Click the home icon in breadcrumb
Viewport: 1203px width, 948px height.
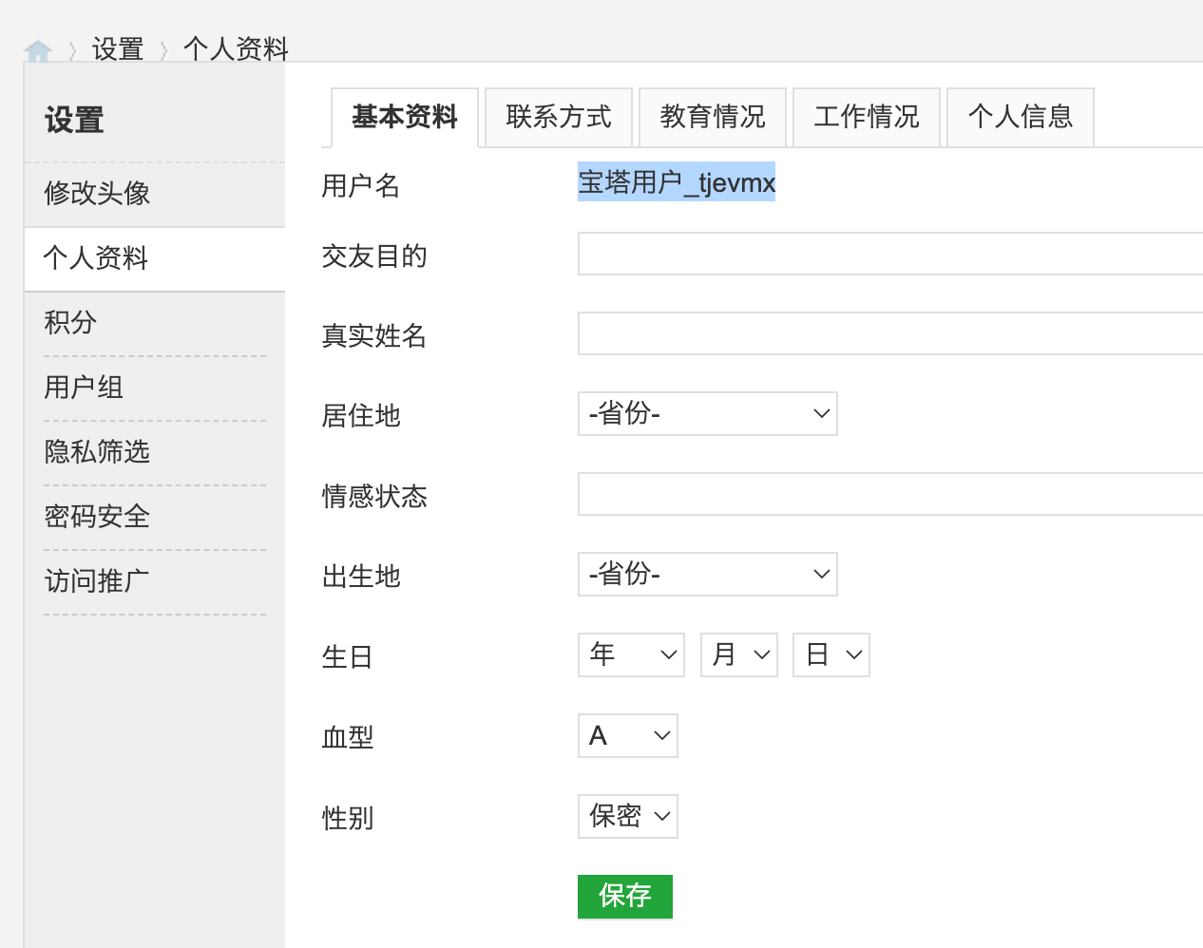pos(38,50)
